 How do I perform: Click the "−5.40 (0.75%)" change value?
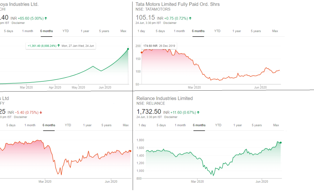(x=27, y=113)
